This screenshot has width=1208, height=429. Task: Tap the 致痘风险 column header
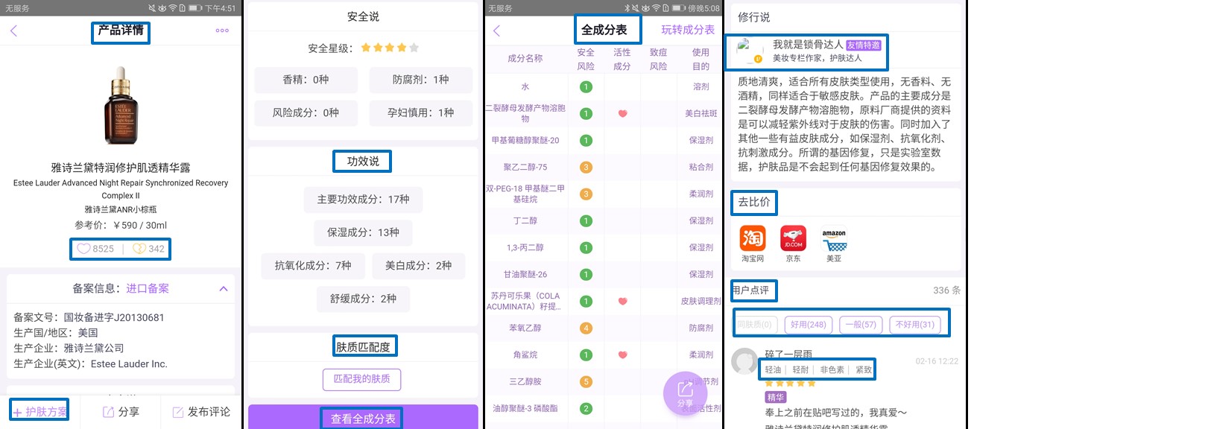pos(659,60)
